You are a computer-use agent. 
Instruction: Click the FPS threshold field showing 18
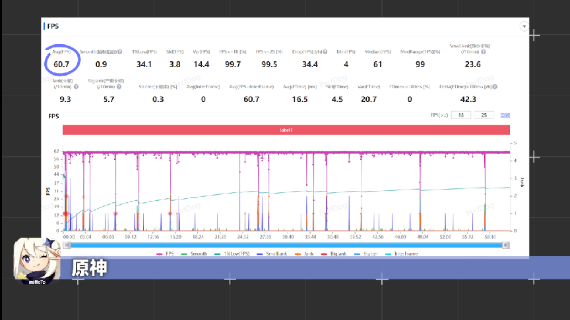pos(460,115)
